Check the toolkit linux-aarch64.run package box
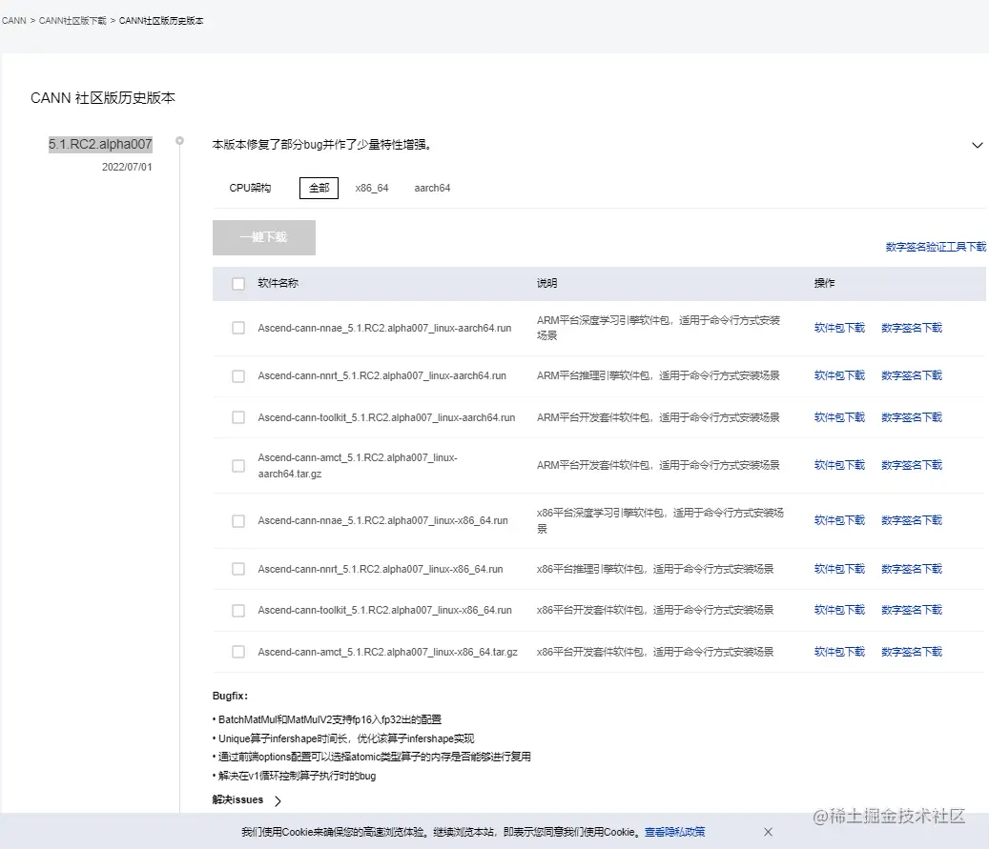Screen dimensions: 989x849 pos(238,417)
